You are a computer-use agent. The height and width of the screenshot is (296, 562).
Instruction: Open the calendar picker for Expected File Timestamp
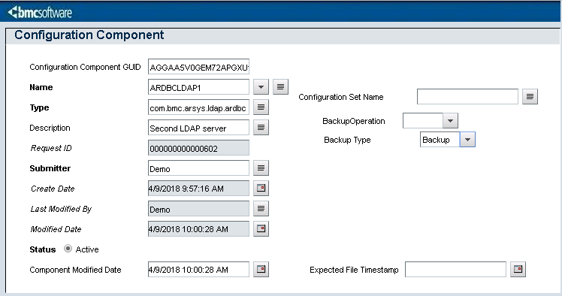click(x=518, y=270)
